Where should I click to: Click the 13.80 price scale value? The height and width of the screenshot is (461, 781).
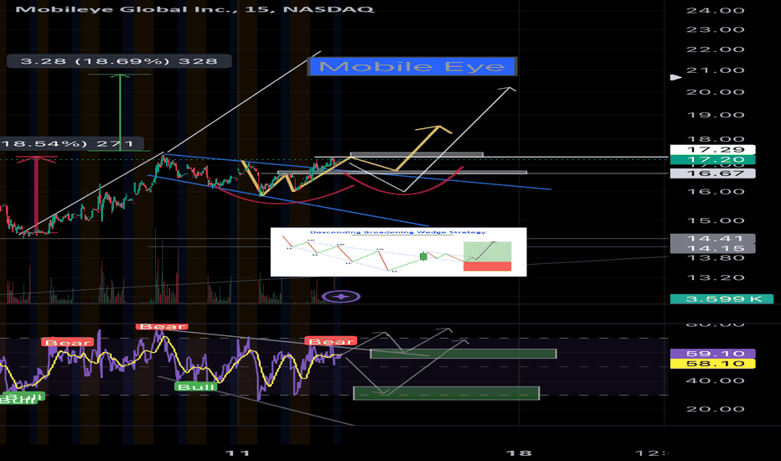pyautogui.click(x=716, y=258)
